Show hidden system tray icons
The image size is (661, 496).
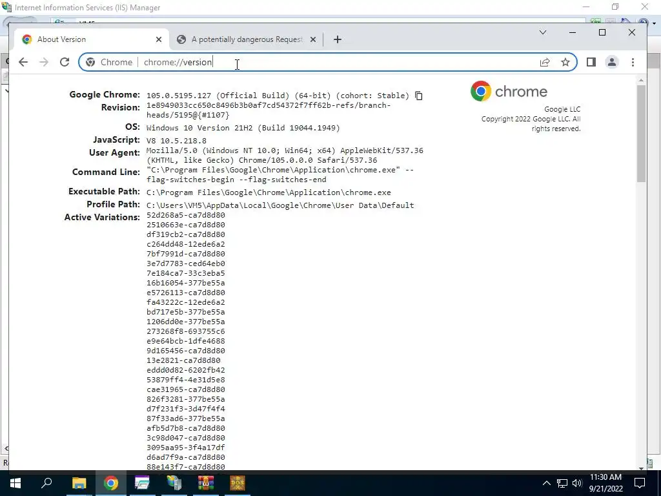[x=546, y=483]
